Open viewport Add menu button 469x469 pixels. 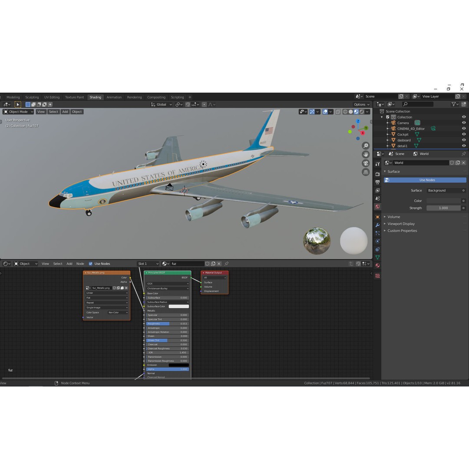(65, 112)
